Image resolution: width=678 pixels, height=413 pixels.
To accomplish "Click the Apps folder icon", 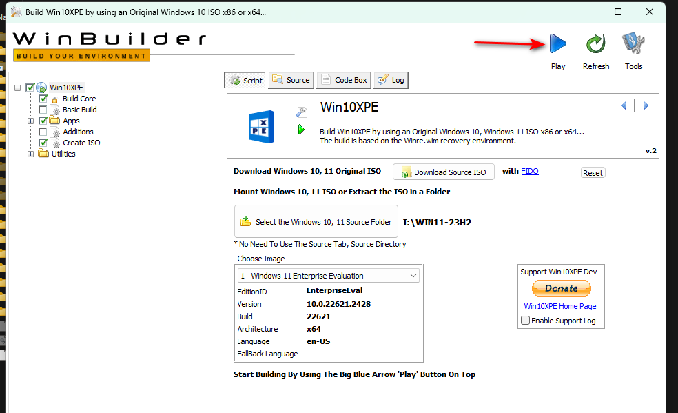I will (x=54, y=120).
